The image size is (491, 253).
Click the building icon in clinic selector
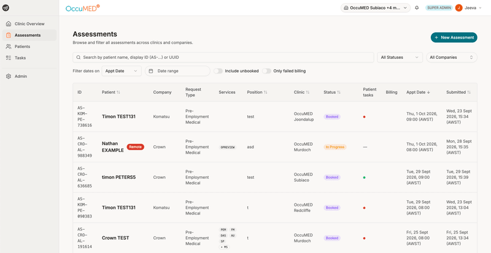pyautogui.click(x=346, y=8)
